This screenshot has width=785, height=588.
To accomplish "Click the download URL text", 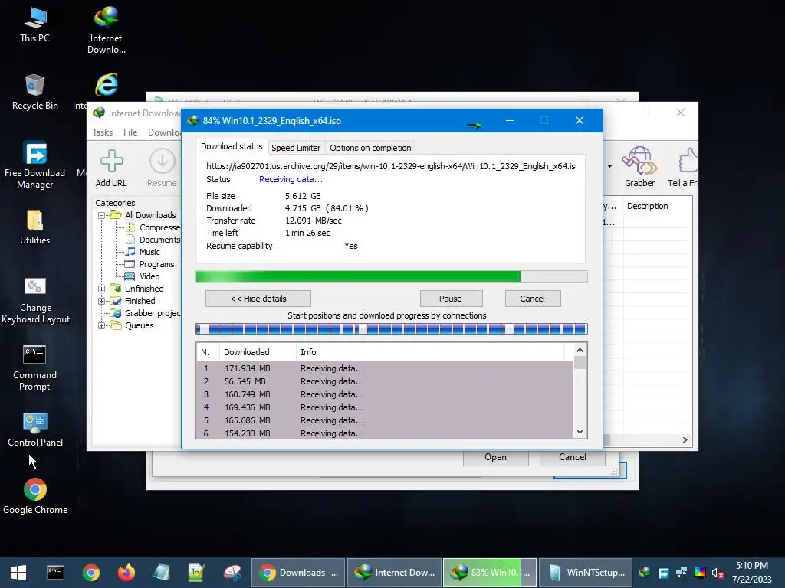I will (x=392, y=166).
